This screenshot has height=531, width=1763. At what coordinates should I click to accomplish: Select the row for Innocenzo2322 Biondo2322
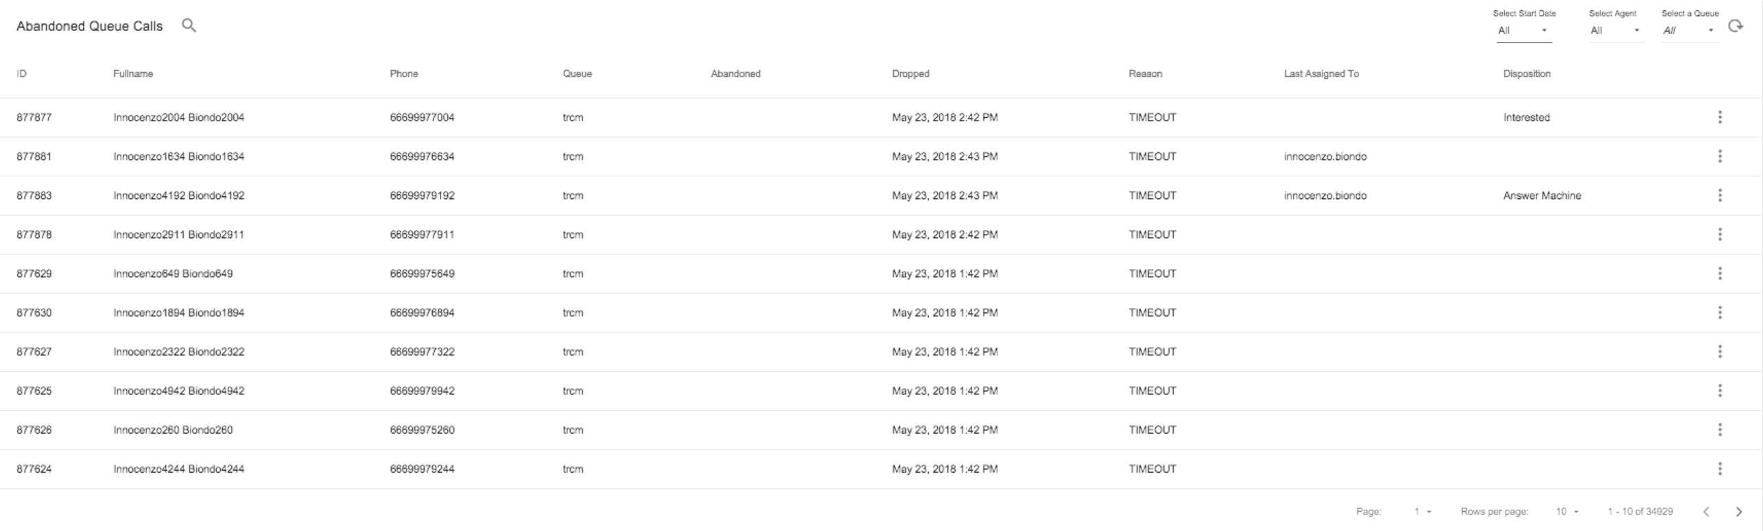coord(881,352)
